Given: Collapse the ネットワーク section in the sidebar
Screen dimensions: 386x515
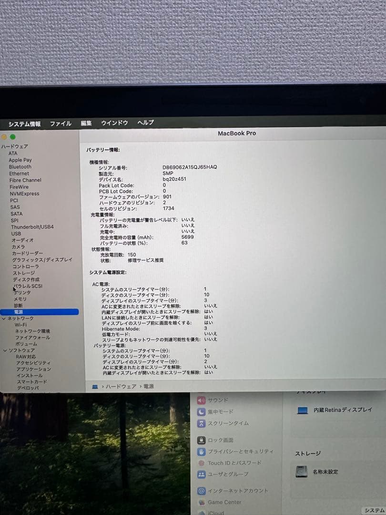Looking at the screenshot, I should 4,318.
